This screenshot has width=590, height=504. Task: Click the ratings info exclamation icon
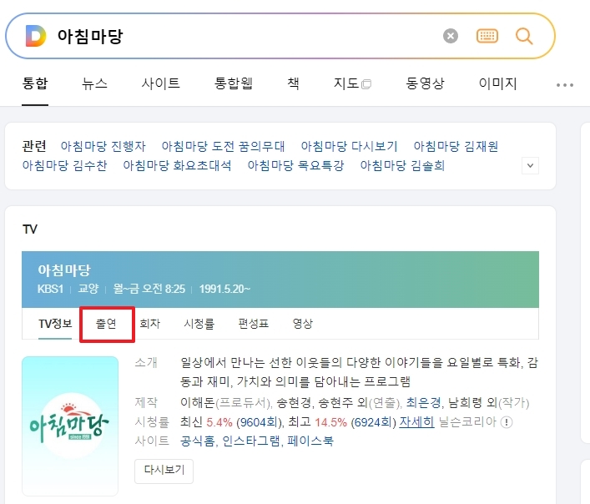point(507,422)
